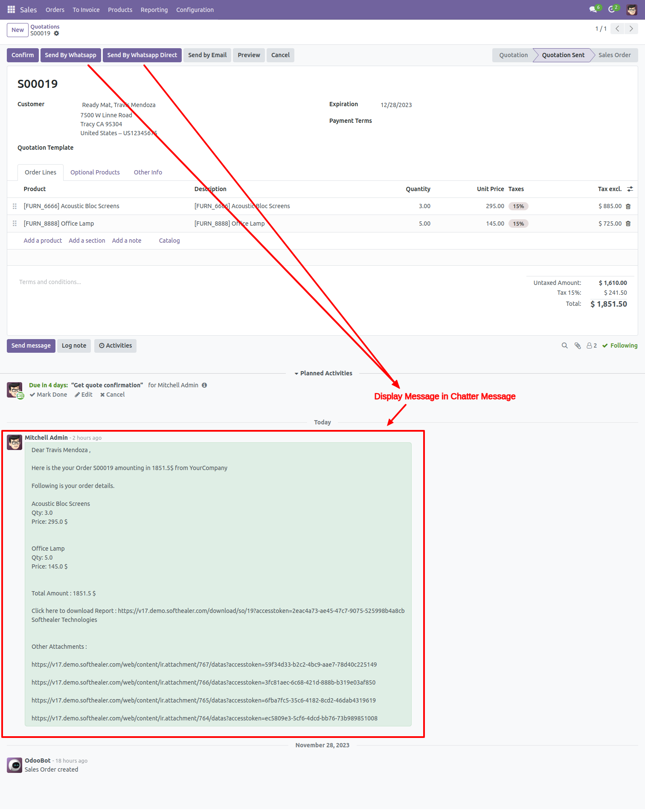Click OdooBot avatar in chatter
Image resolution: width=645 pixels, height=810 pixels.
tap(15, 765)
